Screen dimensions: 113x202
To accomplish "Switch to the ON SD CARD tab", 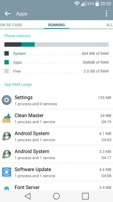I will point(11,25).
